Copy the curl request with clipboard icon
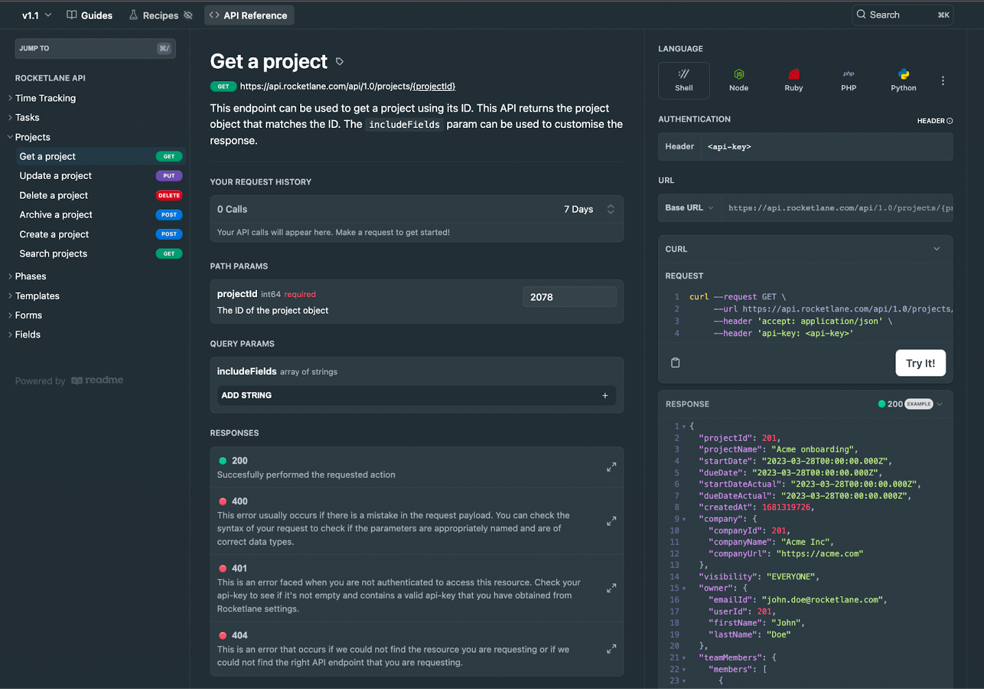The width and height of the screenshot is (984, 689). point(675,363)
